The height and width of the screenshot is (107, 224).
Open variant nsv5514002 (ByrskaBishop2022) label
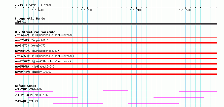coord(37,51)
